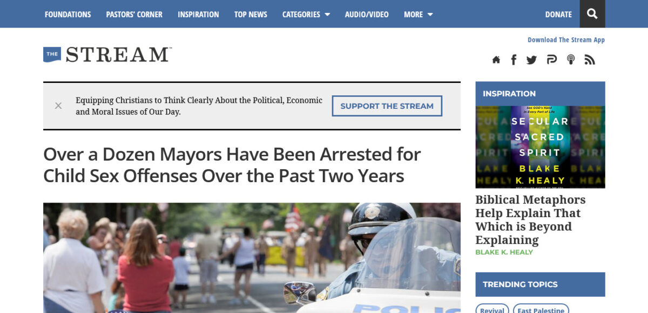Follow Download The Stream App link

(x=566, y=40)
